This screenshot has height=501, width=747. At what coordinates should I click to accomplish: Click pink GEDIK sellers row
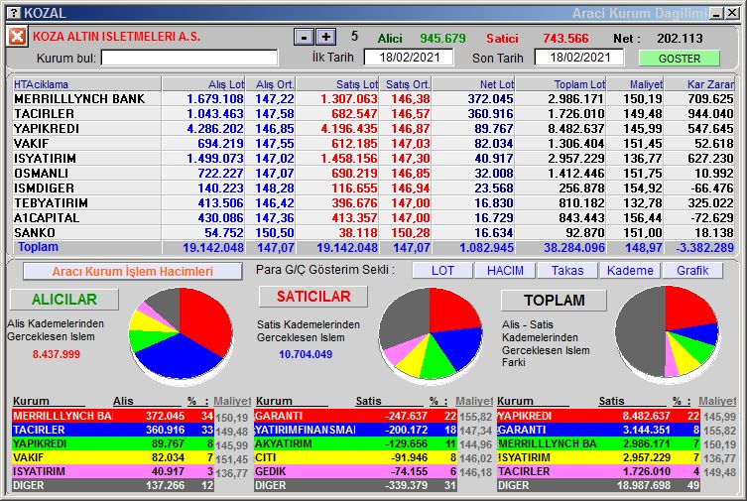[x=355, y=471]
